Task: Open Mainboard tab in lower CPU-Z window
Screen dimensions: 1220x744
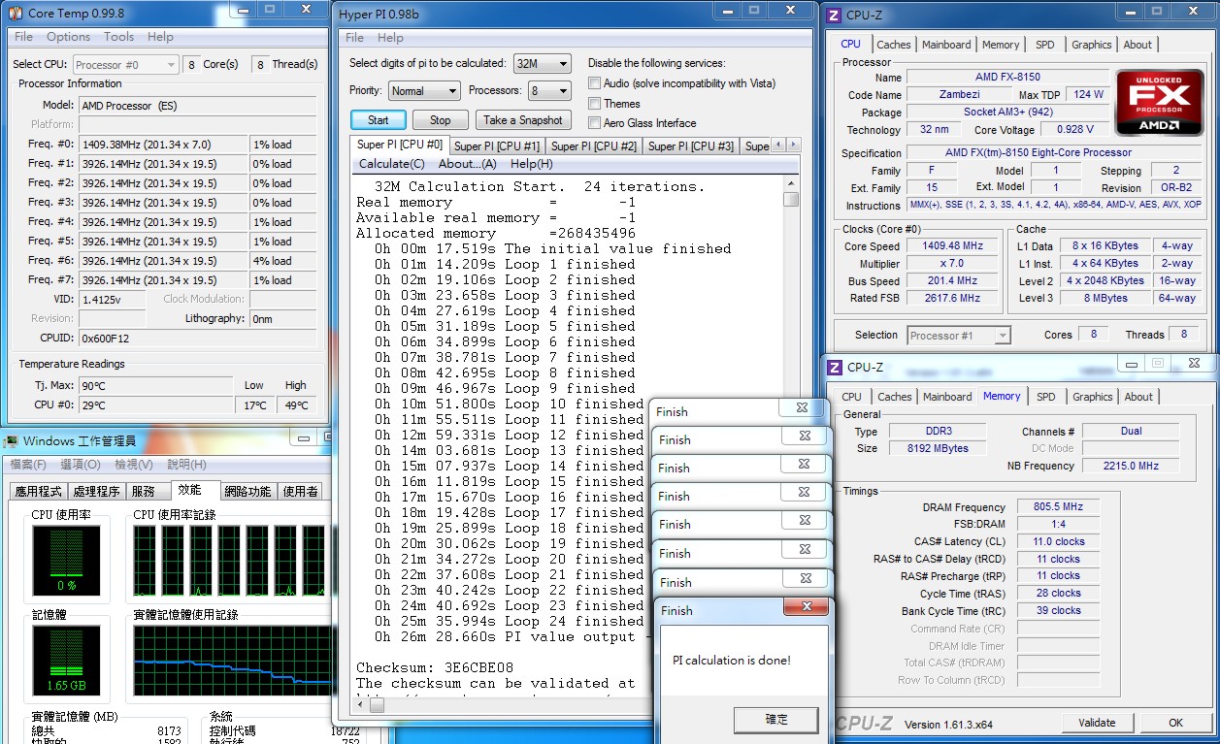Action: point(947,397)
